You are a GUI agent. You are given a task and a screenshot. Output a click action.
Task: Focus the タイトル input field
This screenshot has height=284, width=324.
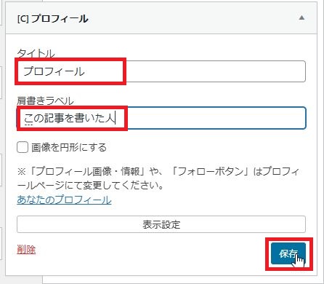[161, 71]
